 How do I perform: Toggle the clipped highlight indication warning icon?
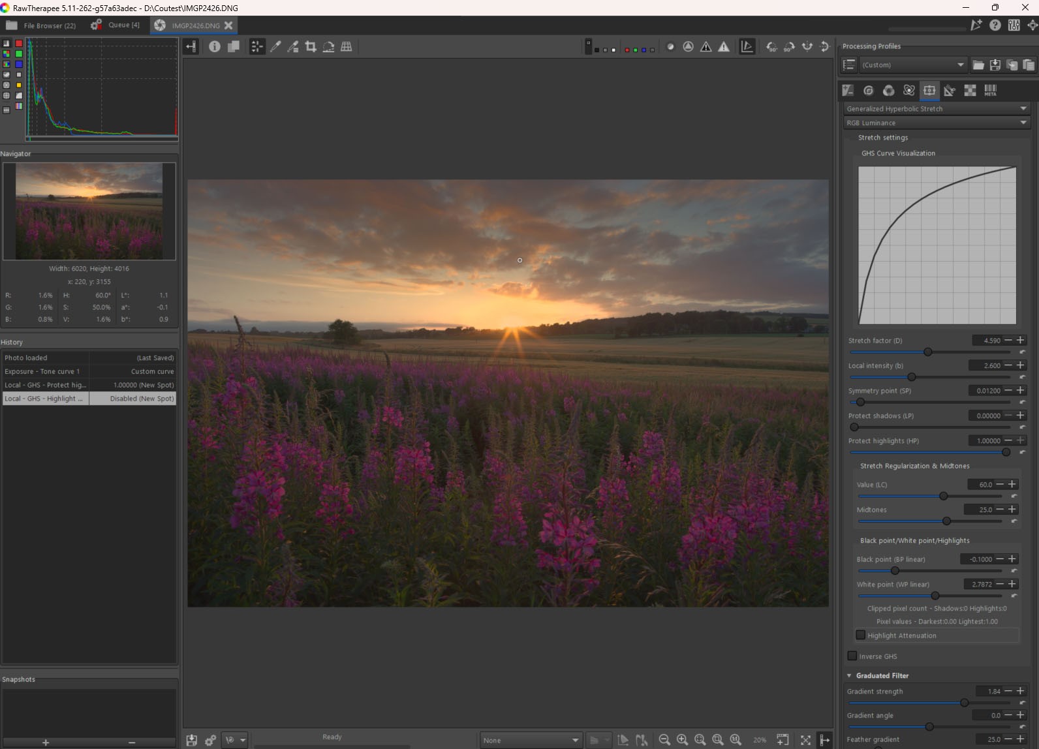pyautogui.click(x=724, y=46)
